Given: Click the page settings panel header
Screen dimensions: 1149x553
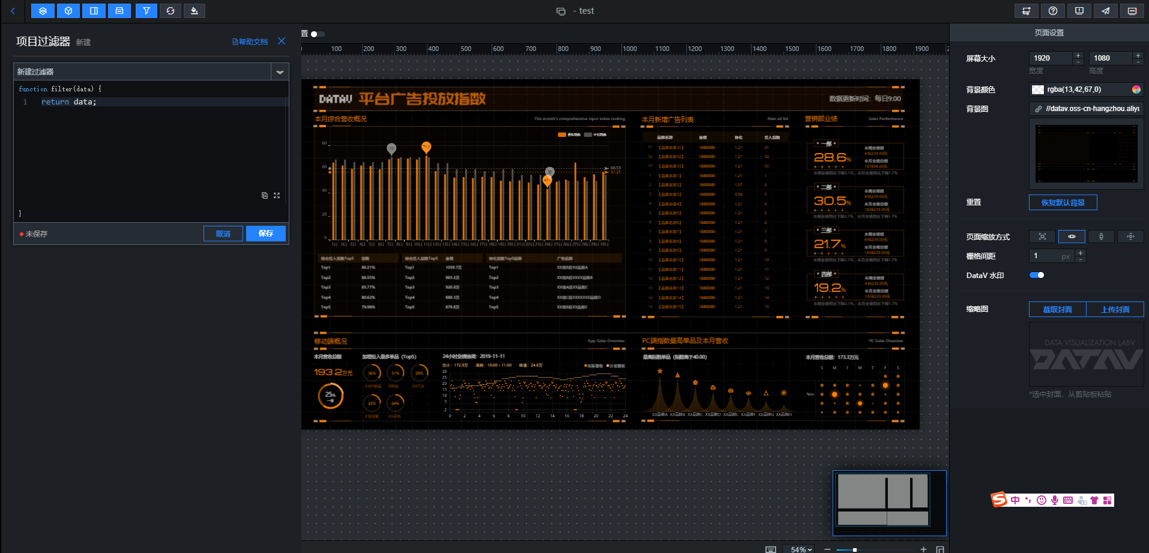Looking at the screenshot, I should (1049, 33).
